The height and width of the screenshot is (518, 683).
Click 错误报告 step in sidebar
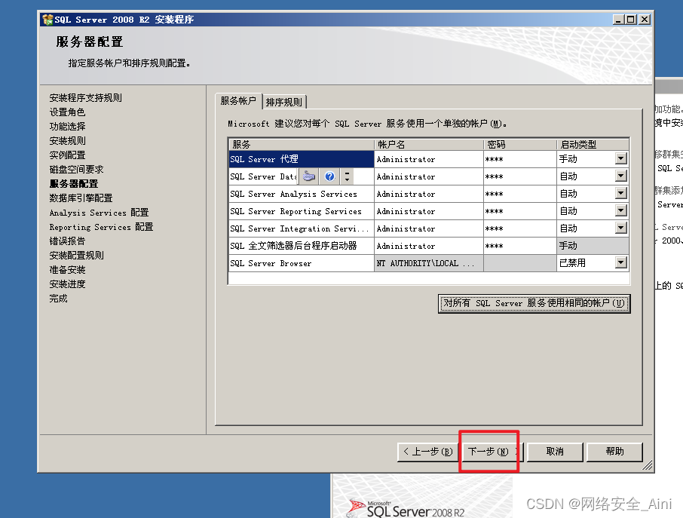tap(67, 241)
